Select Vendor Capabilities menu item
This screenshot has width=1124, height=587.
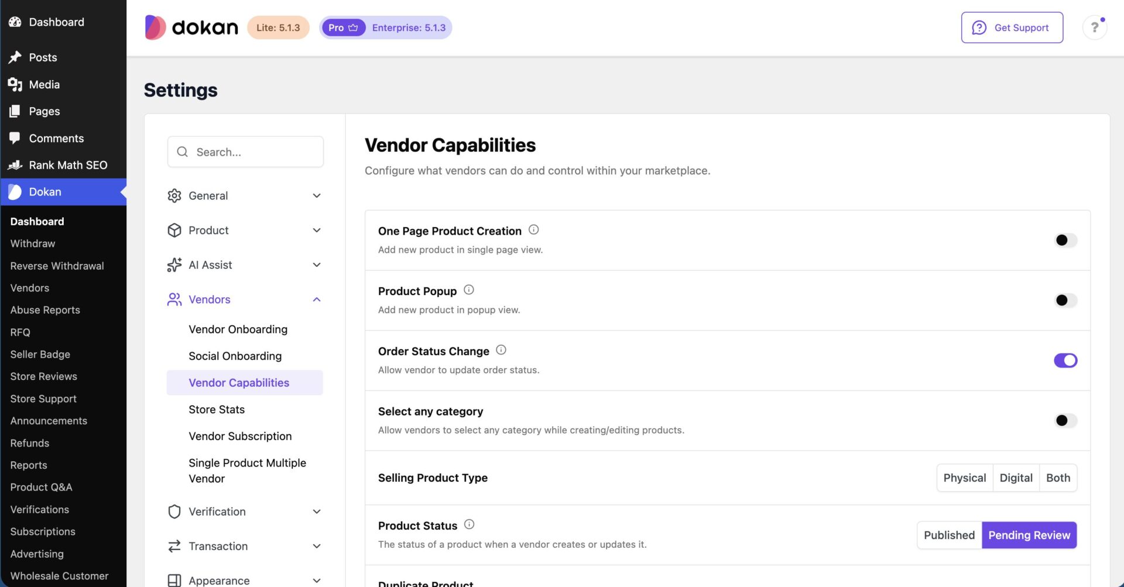click(245, 383)
